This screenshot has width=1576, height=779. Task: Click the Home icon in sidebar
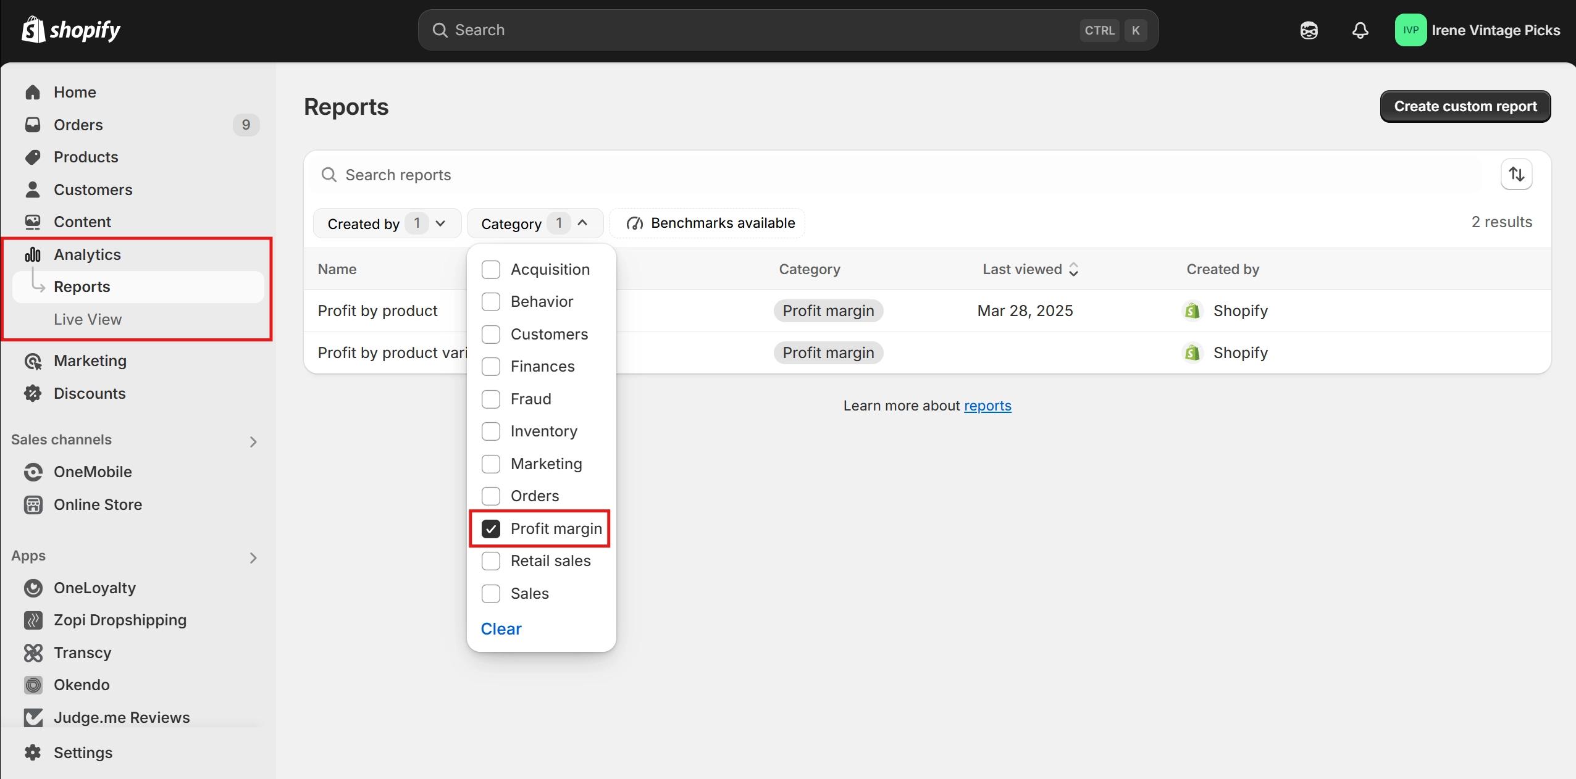coord(33,92)
